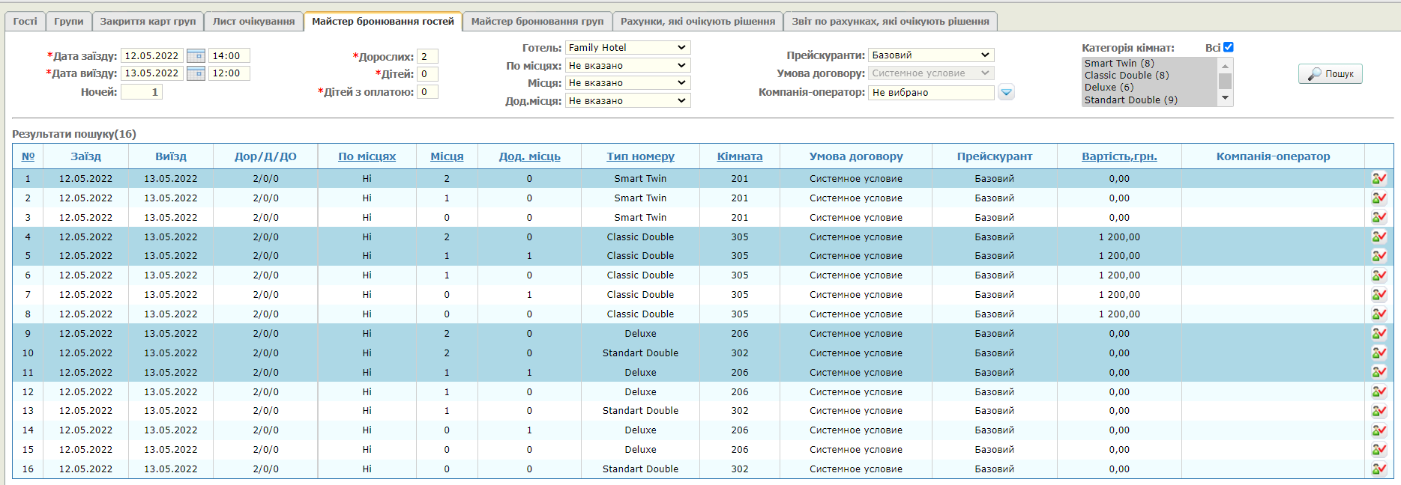Switch to 'Майстер бронювання груп' tab
Screen dimensions: 1401x485
[x=537, y=22]
